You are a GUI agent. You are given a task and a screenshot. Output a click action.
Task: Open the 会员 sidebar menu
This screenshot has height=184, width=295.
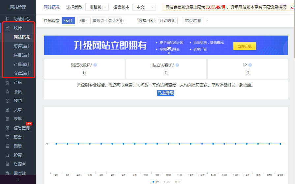(18, 92)
